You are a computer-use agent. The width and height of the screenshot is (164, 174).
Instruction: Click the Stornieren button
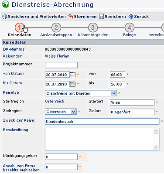coord(85,17)
